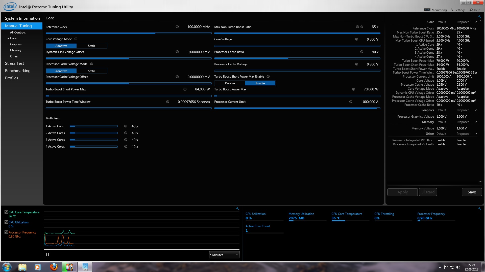The image size is (485, 272).
Task: Set Core Voltage Mode to Static
Action: 92,46
